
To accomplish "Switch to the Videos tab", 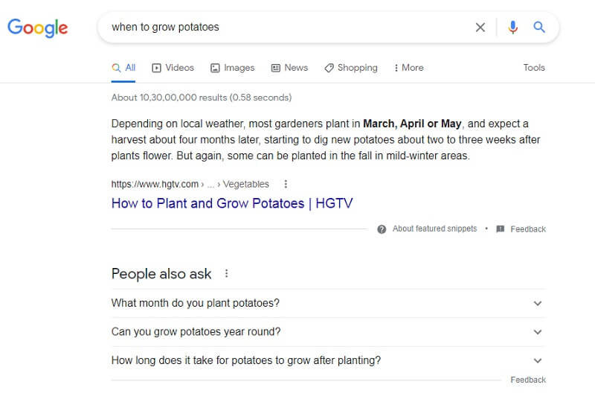I will click(x=173, y=68).
